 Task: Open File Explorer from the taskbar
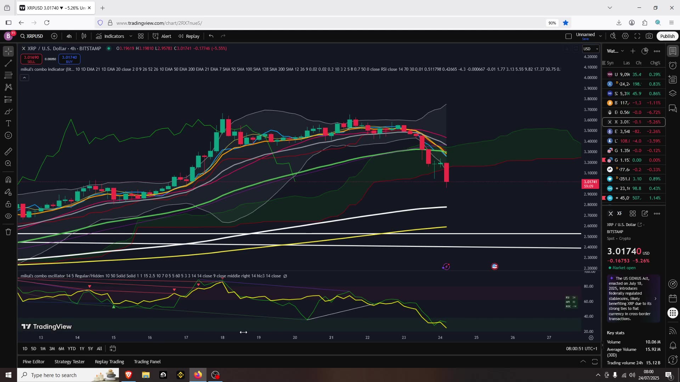(146, 375)
